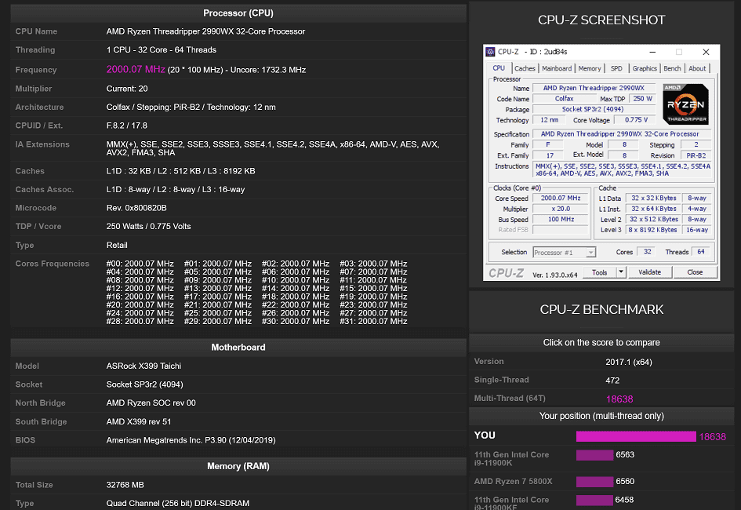This screenshot has width=741, height=510.
Task: Click the AMD Ryzen 7 5800X benchmark bar
Action: coord(594,482)
